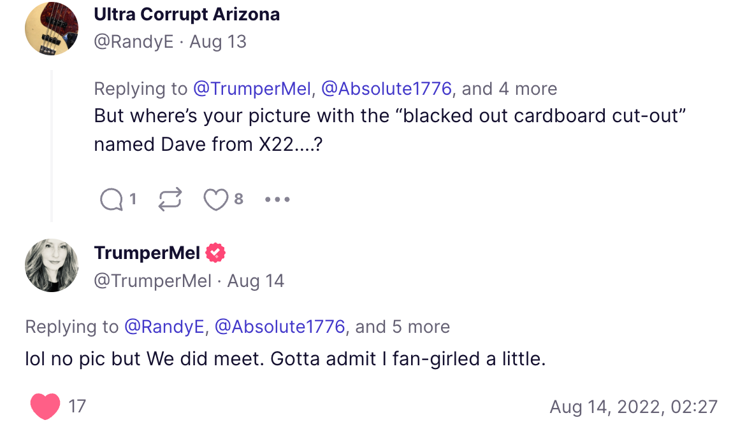Open the reply composer via speech bubble icon

point(112,199)
